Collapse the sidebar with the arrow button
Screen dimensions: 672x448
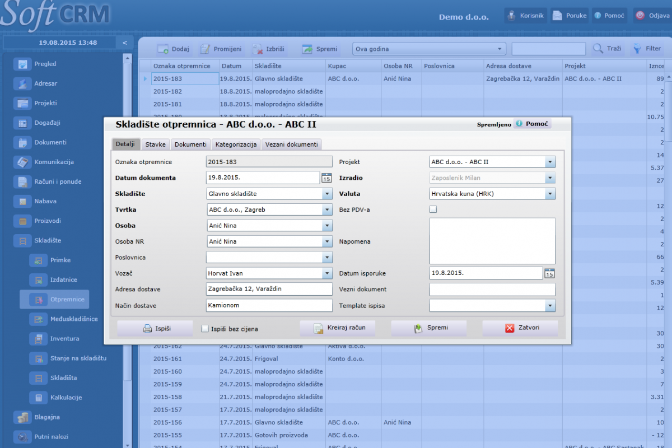coord(124,43)
